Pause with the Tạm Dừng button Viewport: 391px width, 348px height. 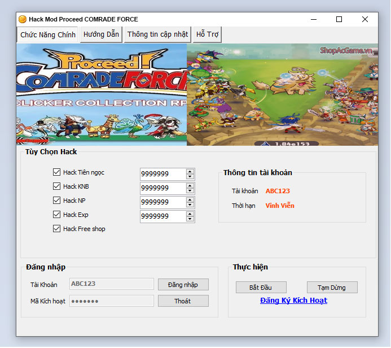pyautogui.click(x=332, y=288)
